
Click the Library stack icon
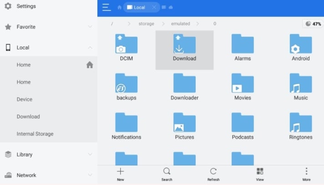click(8, 154)
